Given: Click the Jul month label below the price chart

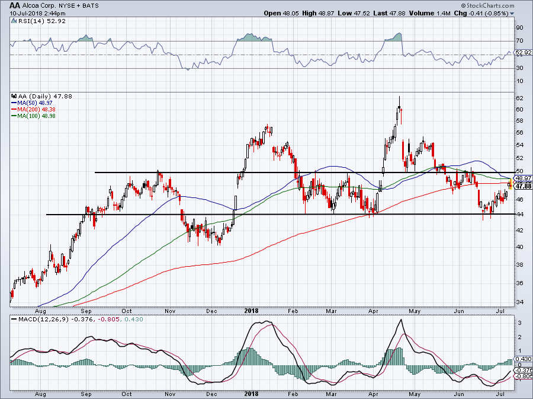Looking at the screenshot, I should pos(500,311).
